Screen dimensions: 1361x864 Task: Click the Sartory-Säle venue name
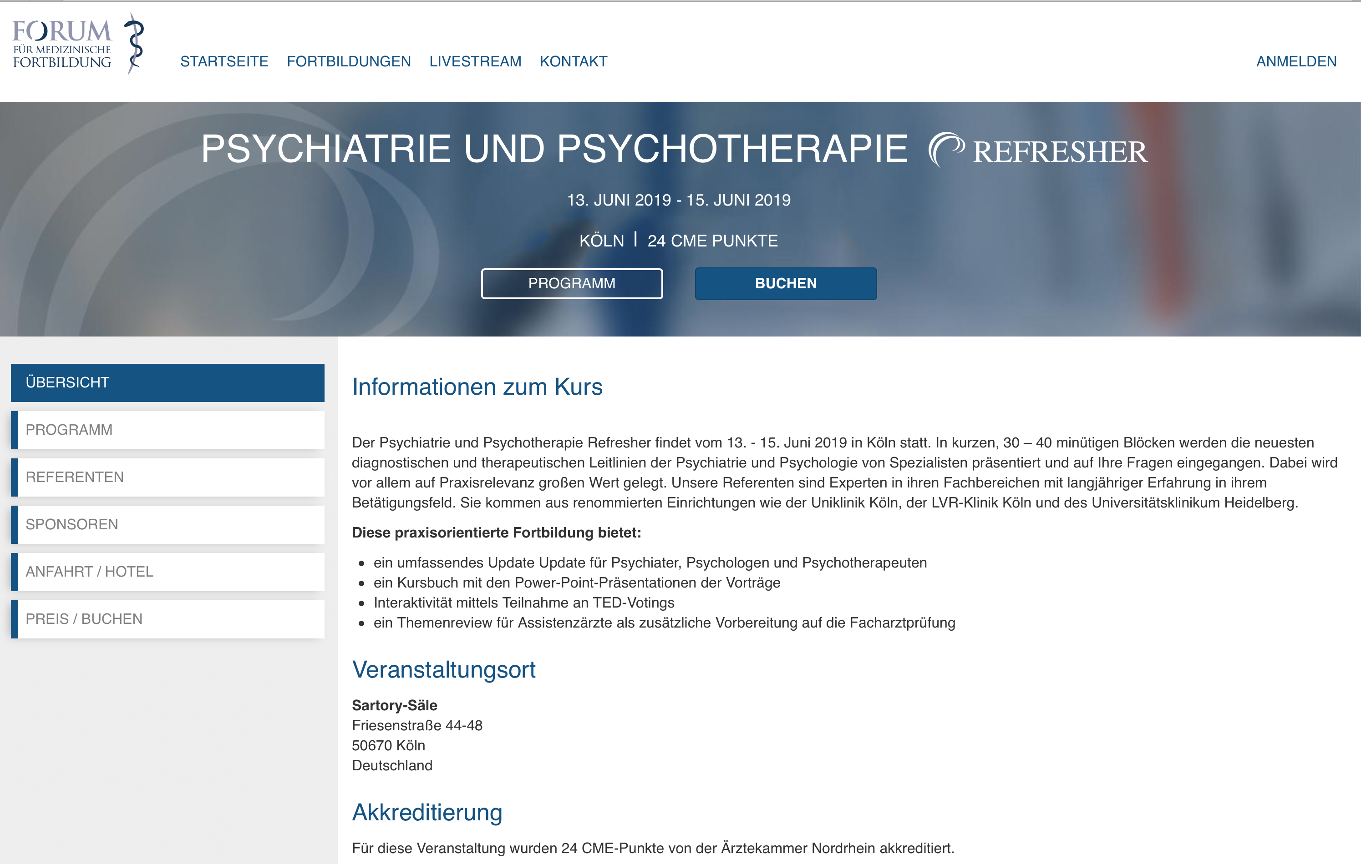click(x=394, y=705)
